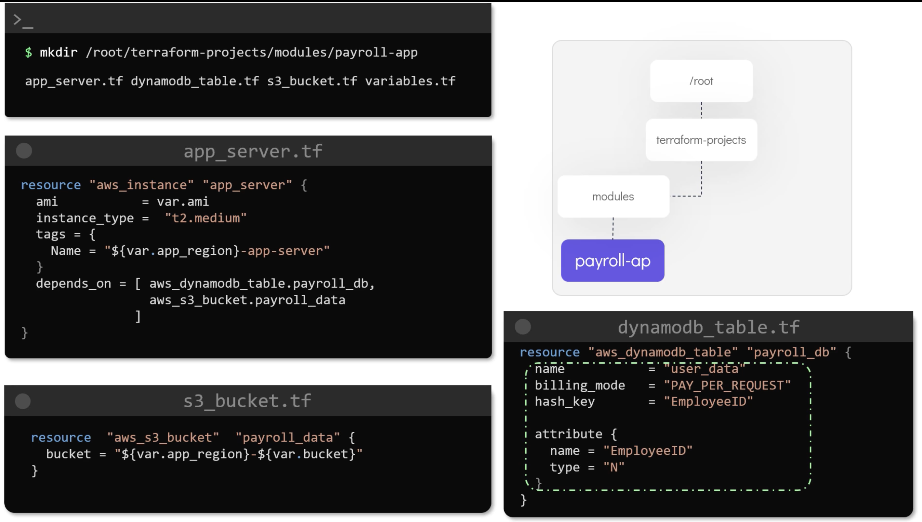This screenshot has width=922, height=522.
Task: Click the mkdir command in the terminal
Action: 59,52
